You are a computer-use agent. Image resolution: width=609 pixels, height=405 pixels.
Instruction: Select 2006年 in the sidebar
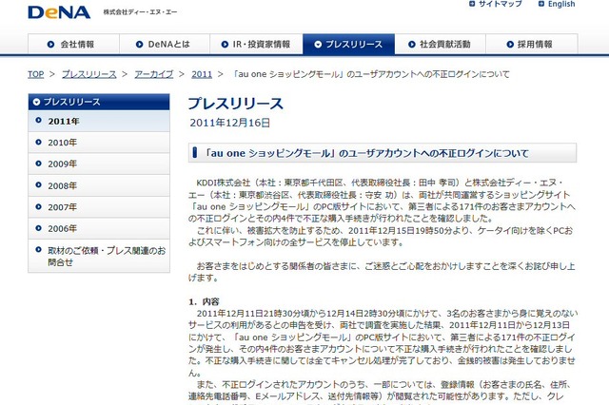tap(99, 228)
